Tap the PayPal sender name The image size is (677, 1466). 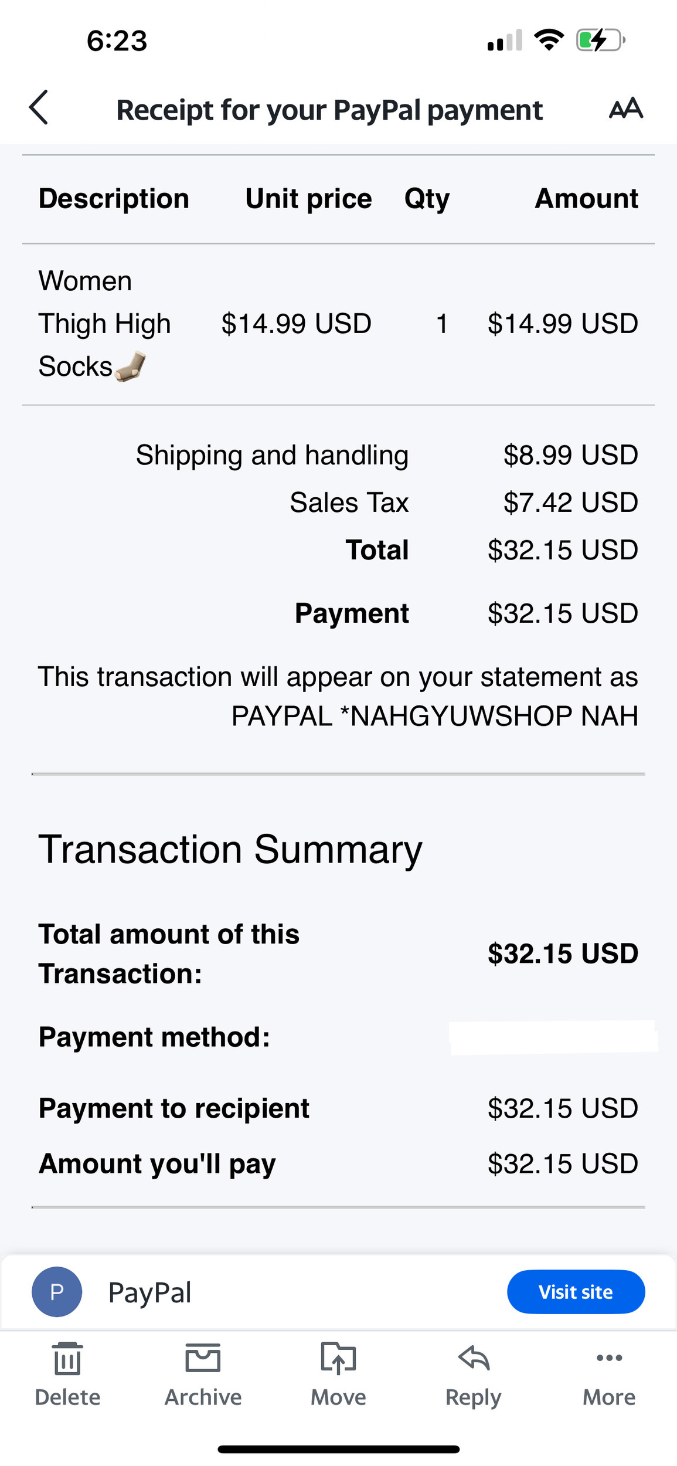[x=150, y=1292]
